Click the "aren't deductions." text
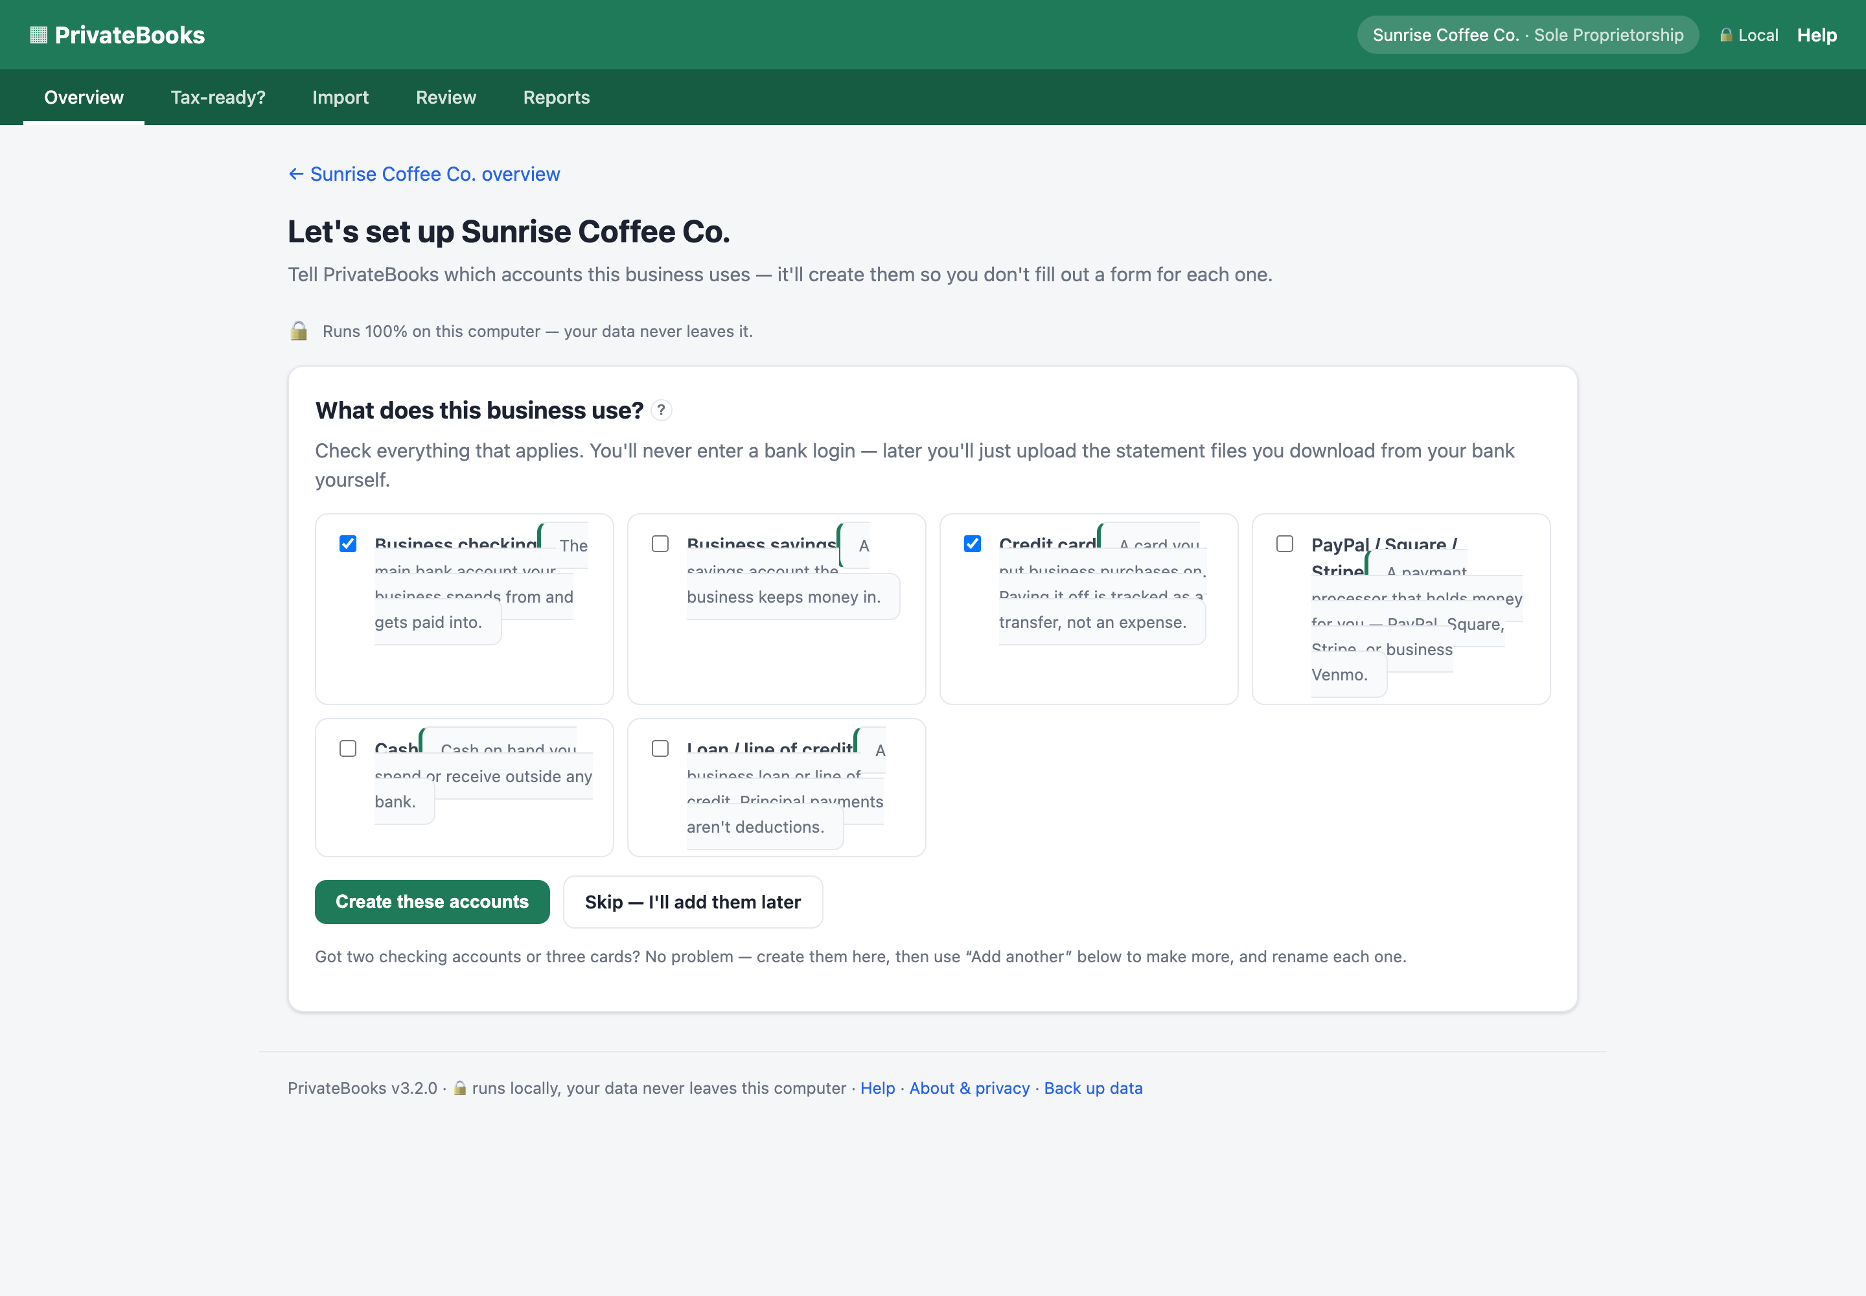1866x1296 pixels. (x=755, y=827)
